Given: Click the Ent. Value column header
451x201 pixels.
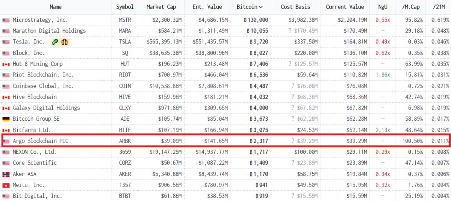Looking at the screenshot, I should pos(207,7).
